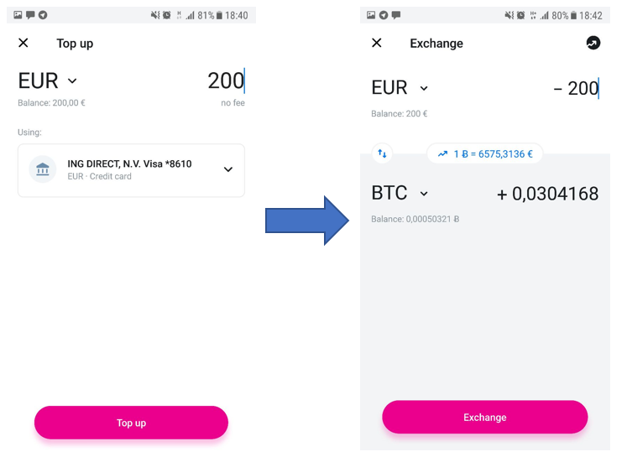Tap the telegram icon in left status bar
Viewport: 627px width, 457px height.
pyautogui.click(x=43, y=15)
